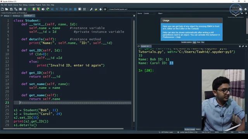The height and width of the screenshot is (139, 248).
Task: Click the Save all files icon
Action: [x=16, y=9]
